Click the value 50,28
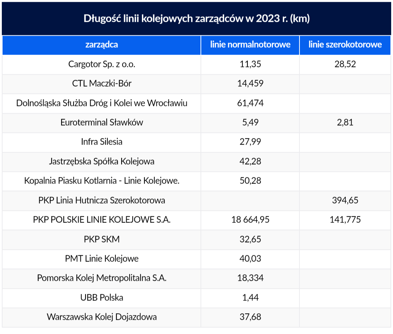 coord(250,181)
